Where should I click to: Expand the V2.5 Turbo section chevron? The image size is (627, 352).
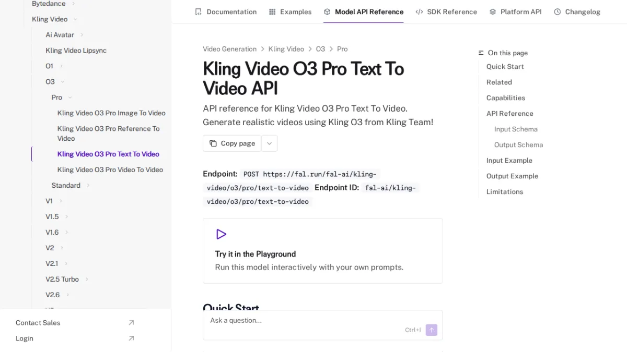point(87,280)
